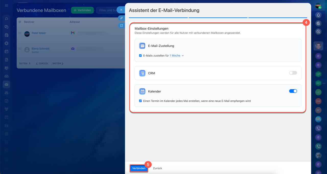
Task: Open the drive storage sidebar icon
Action: (x=7, y=76)
